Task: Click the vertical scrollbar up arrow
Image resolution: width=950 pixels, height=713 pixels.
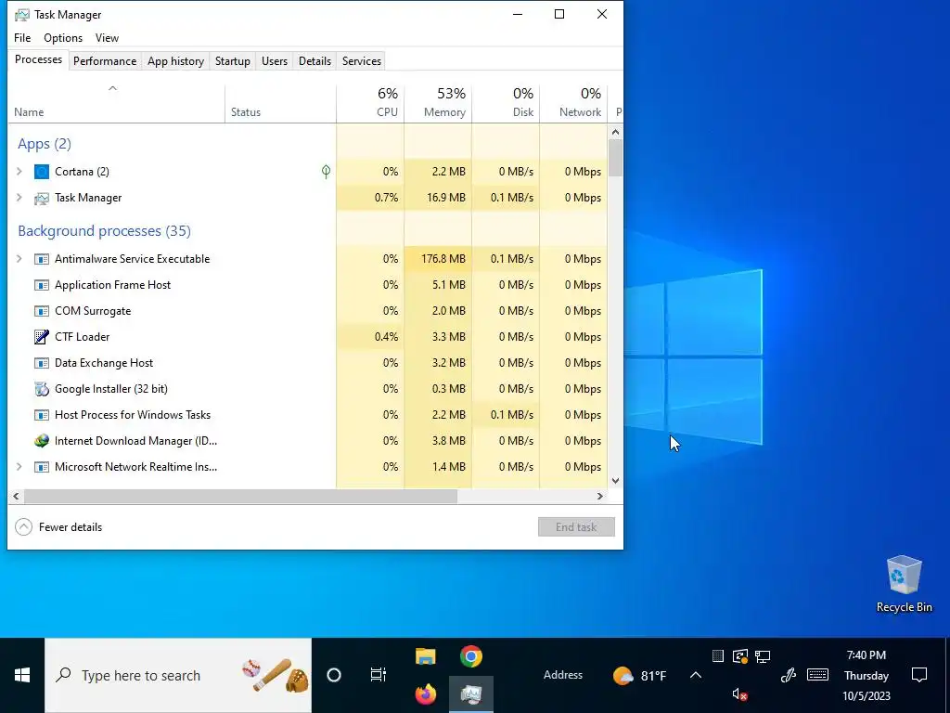Action: pyautogui.click(x=616, y=132)
